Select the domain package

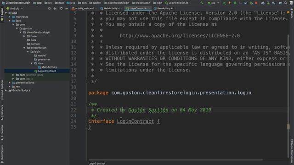pos(33,44)
